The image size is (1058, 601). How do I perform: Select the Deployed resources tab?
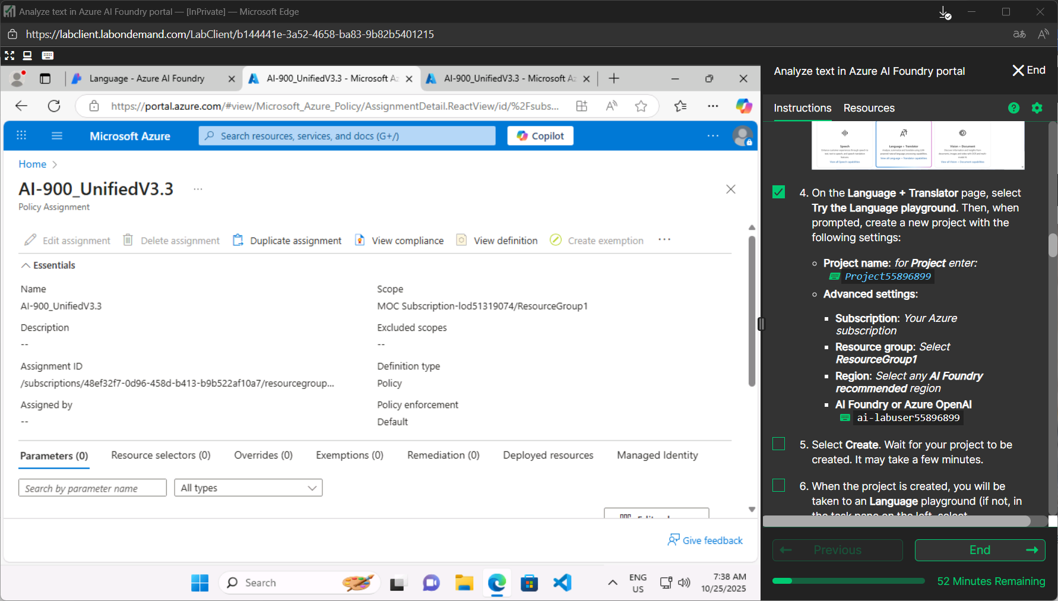click(549, 456)
